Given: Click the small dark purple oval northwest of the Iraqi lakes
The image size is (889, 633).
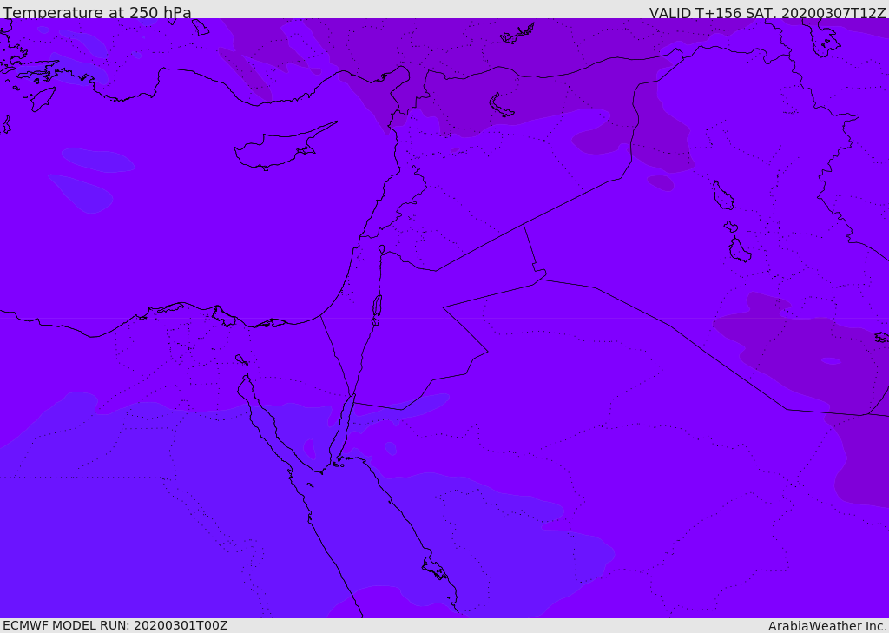Looking at the screenshot, I should [660, 182].
